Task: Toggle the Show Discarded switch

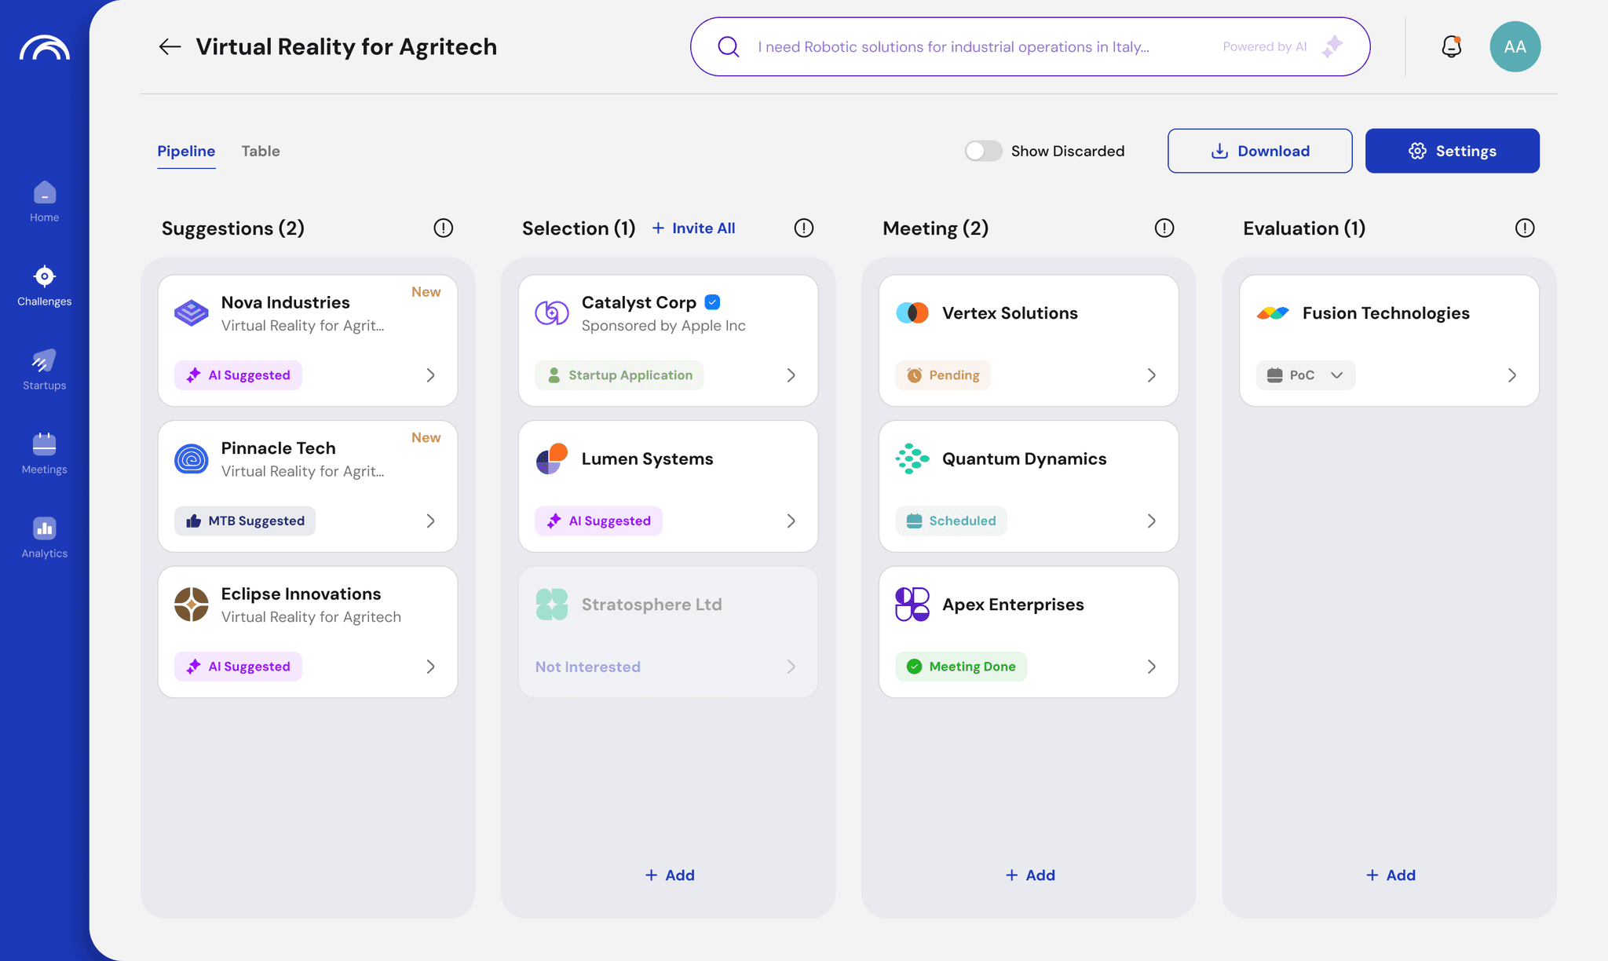Action: click(x=983, y=151)
